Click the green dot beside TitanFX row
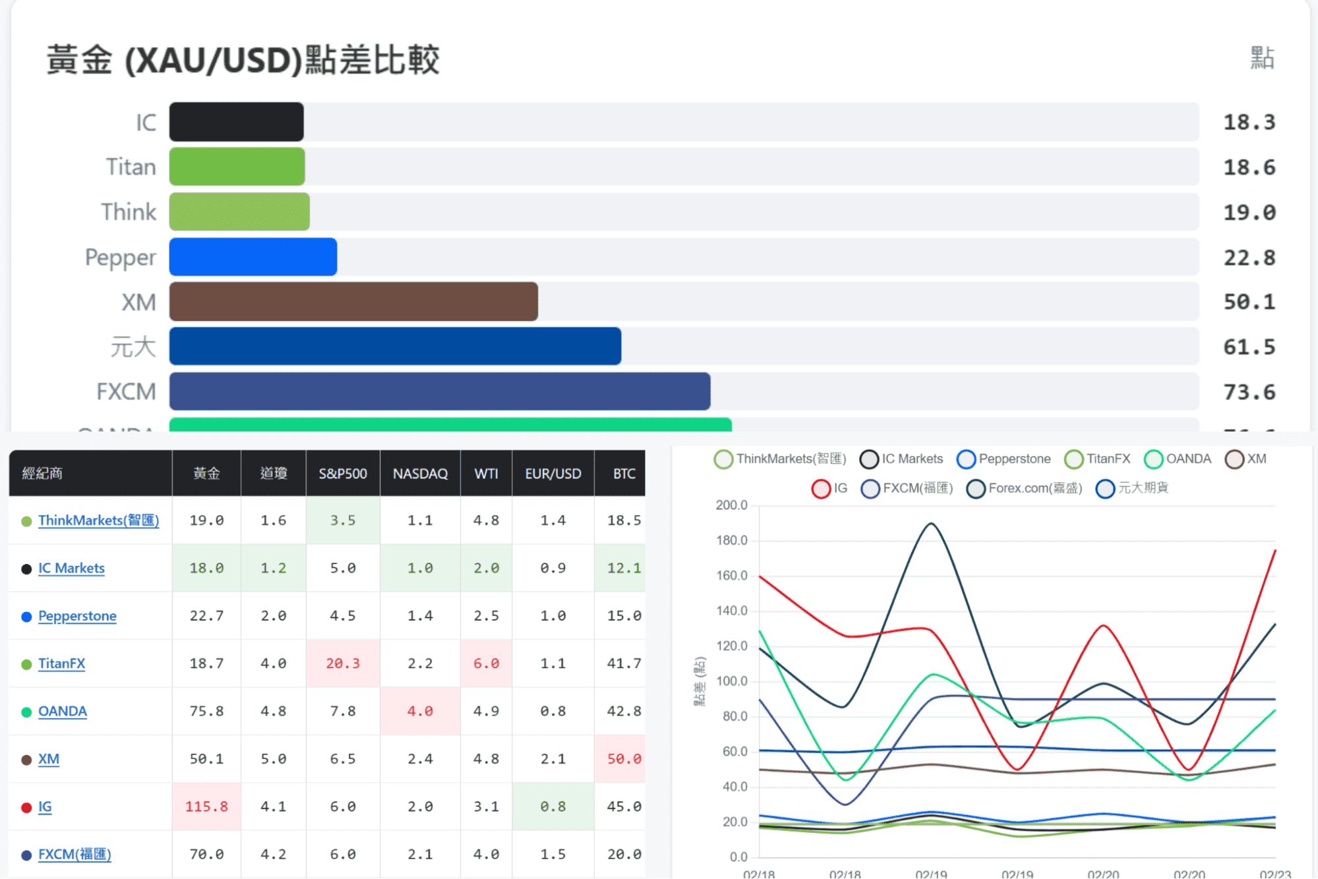1318x879 pixels. point(26,664)
